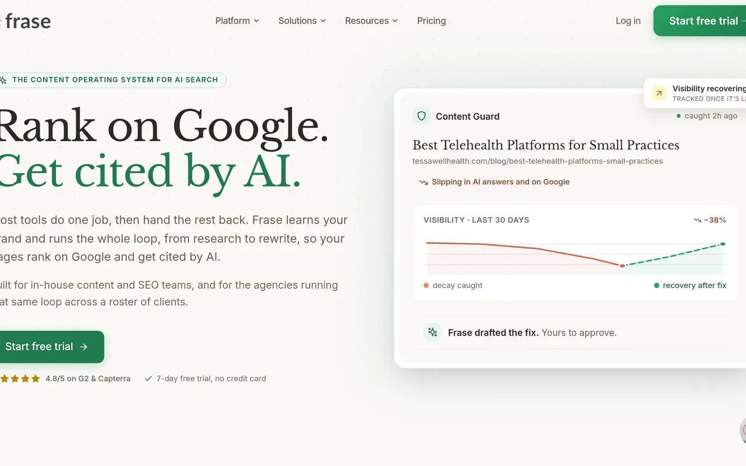Click the caught 2h ago status
Image resolution: width=746 pixels, height=466 pixels.
coord(707,116)
